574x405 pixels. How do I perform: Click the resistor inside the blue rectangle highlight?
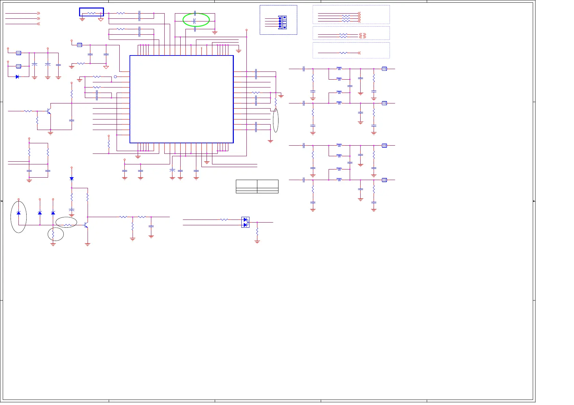tap(91, 14)
